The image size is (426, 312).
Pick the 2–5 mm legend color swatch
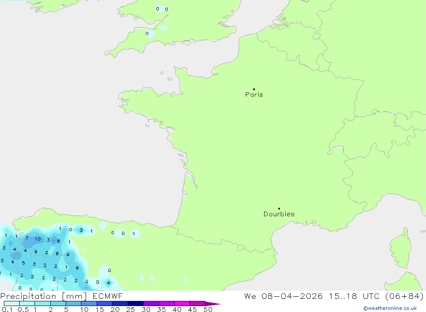[x=58, y=303]
